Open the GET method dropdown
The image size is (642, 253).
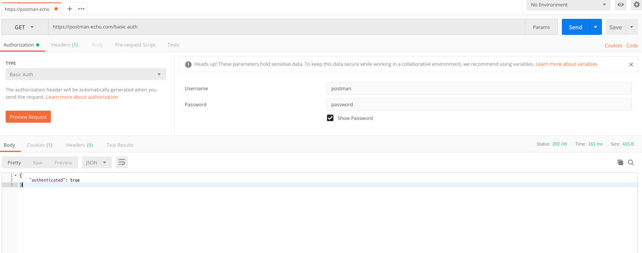[x=25, y=27]
